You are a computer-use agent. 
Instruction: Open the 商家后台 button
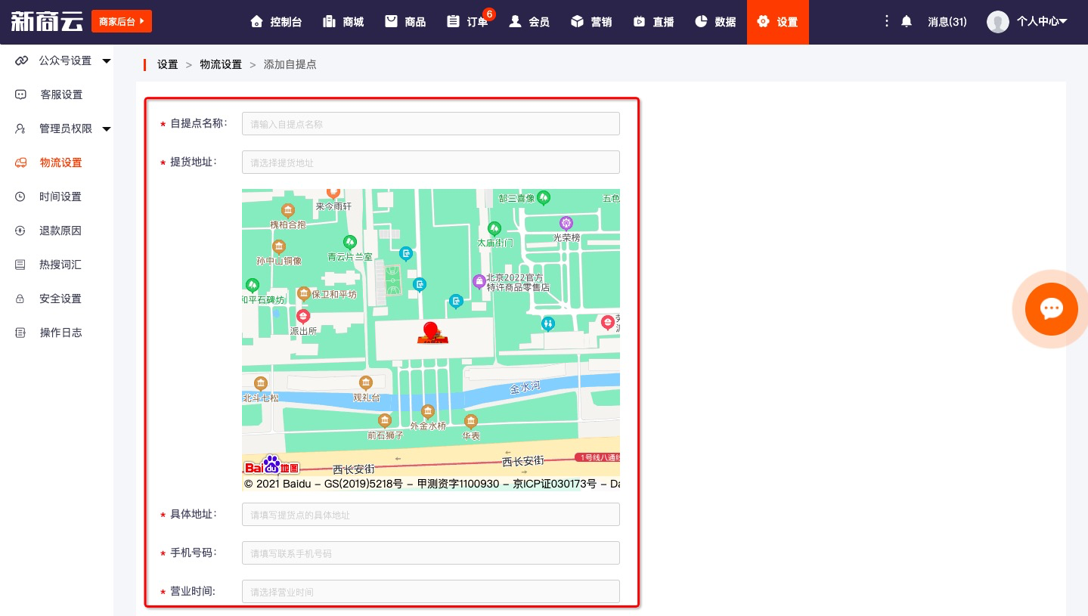(122, 21)
